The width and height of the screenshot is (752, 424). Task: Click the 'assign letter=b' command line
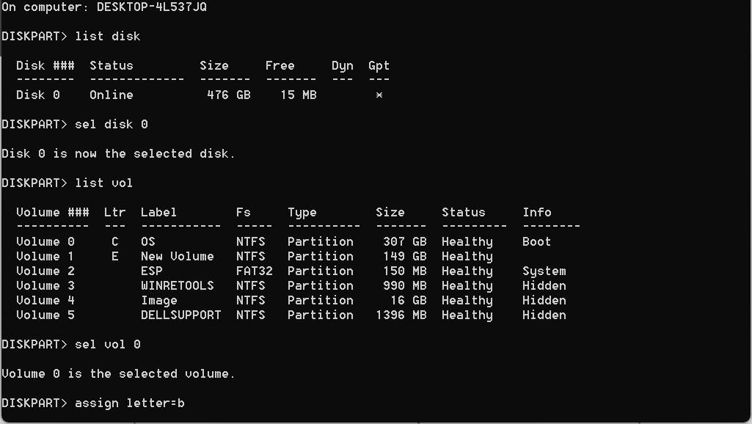tap(129, 403)
